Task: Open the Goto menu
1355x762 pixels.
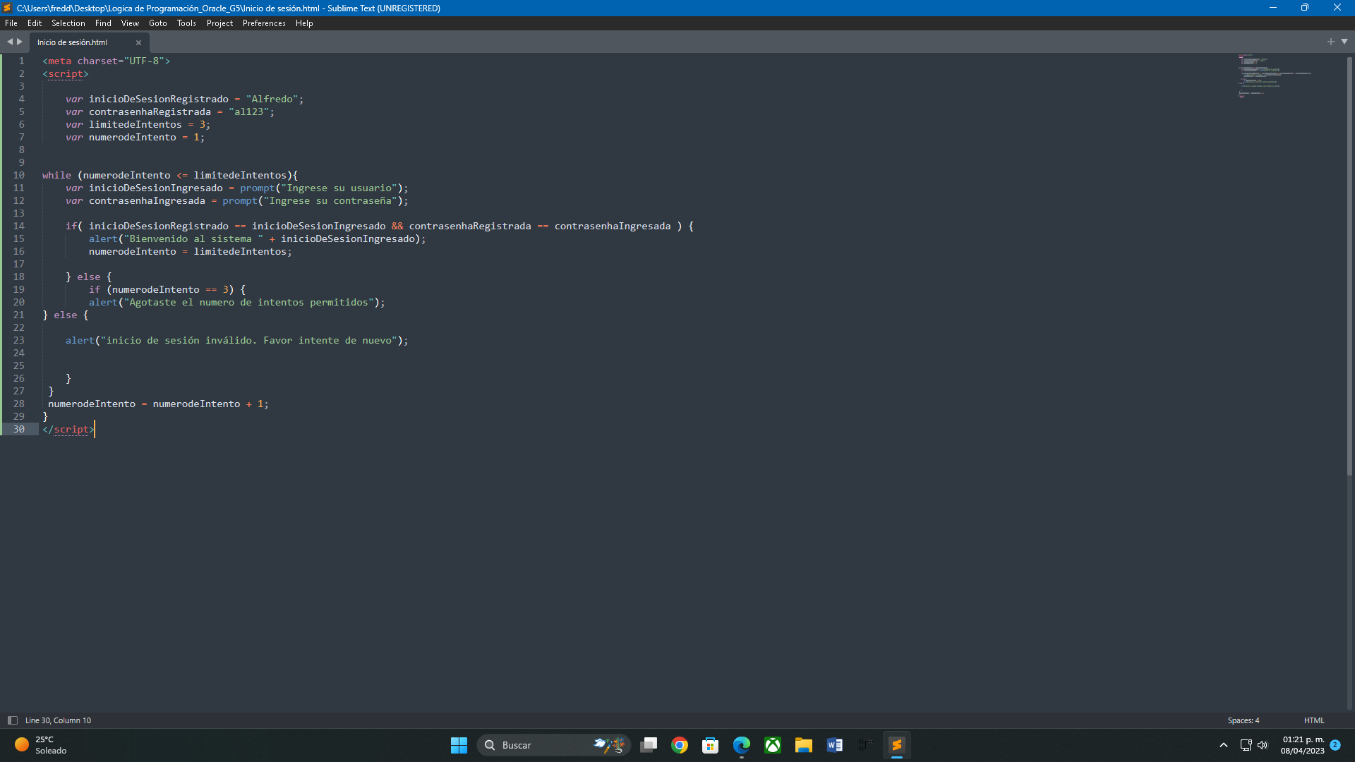Action: coord(158,23)
